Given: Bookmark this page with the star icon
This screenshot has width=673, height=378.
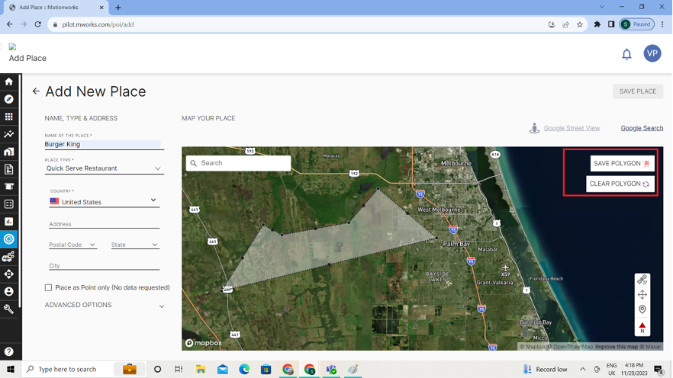Looking at the screenshot, I should click(x=580, y=24).
